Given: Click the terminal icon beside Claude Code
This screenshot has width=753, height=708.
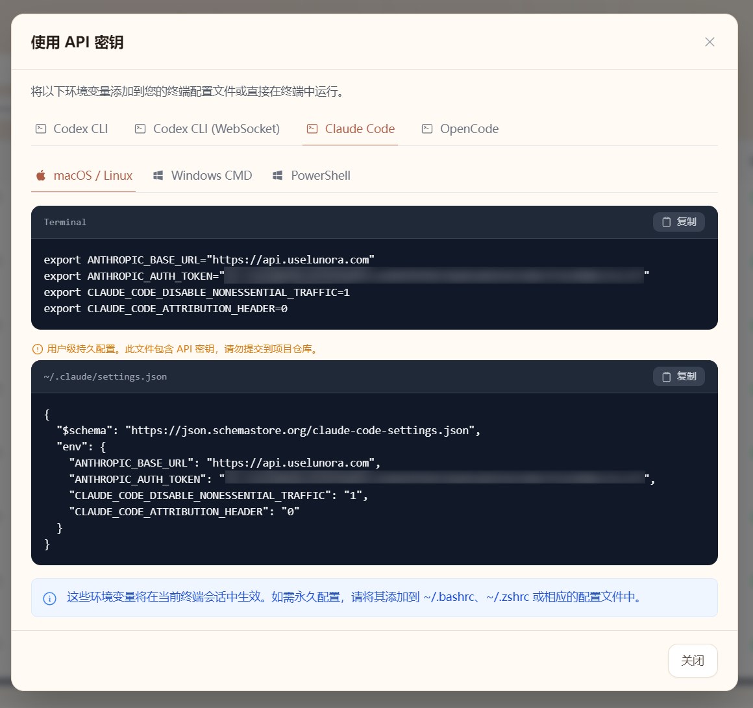Looking at the screenshot, I should coord(312,128).
